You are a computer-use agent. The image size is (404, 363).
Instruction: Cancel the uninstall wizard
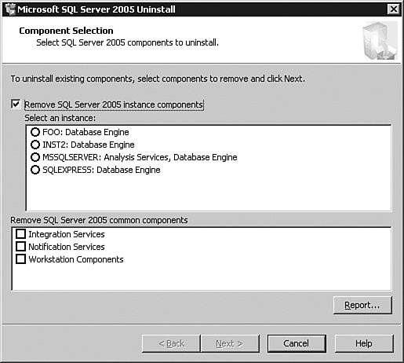click(297, 343)
